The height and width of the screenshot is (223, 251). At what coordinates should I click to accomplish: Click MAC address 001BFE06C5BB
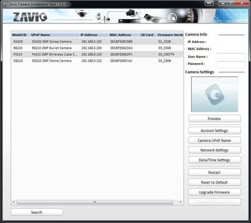121,42
